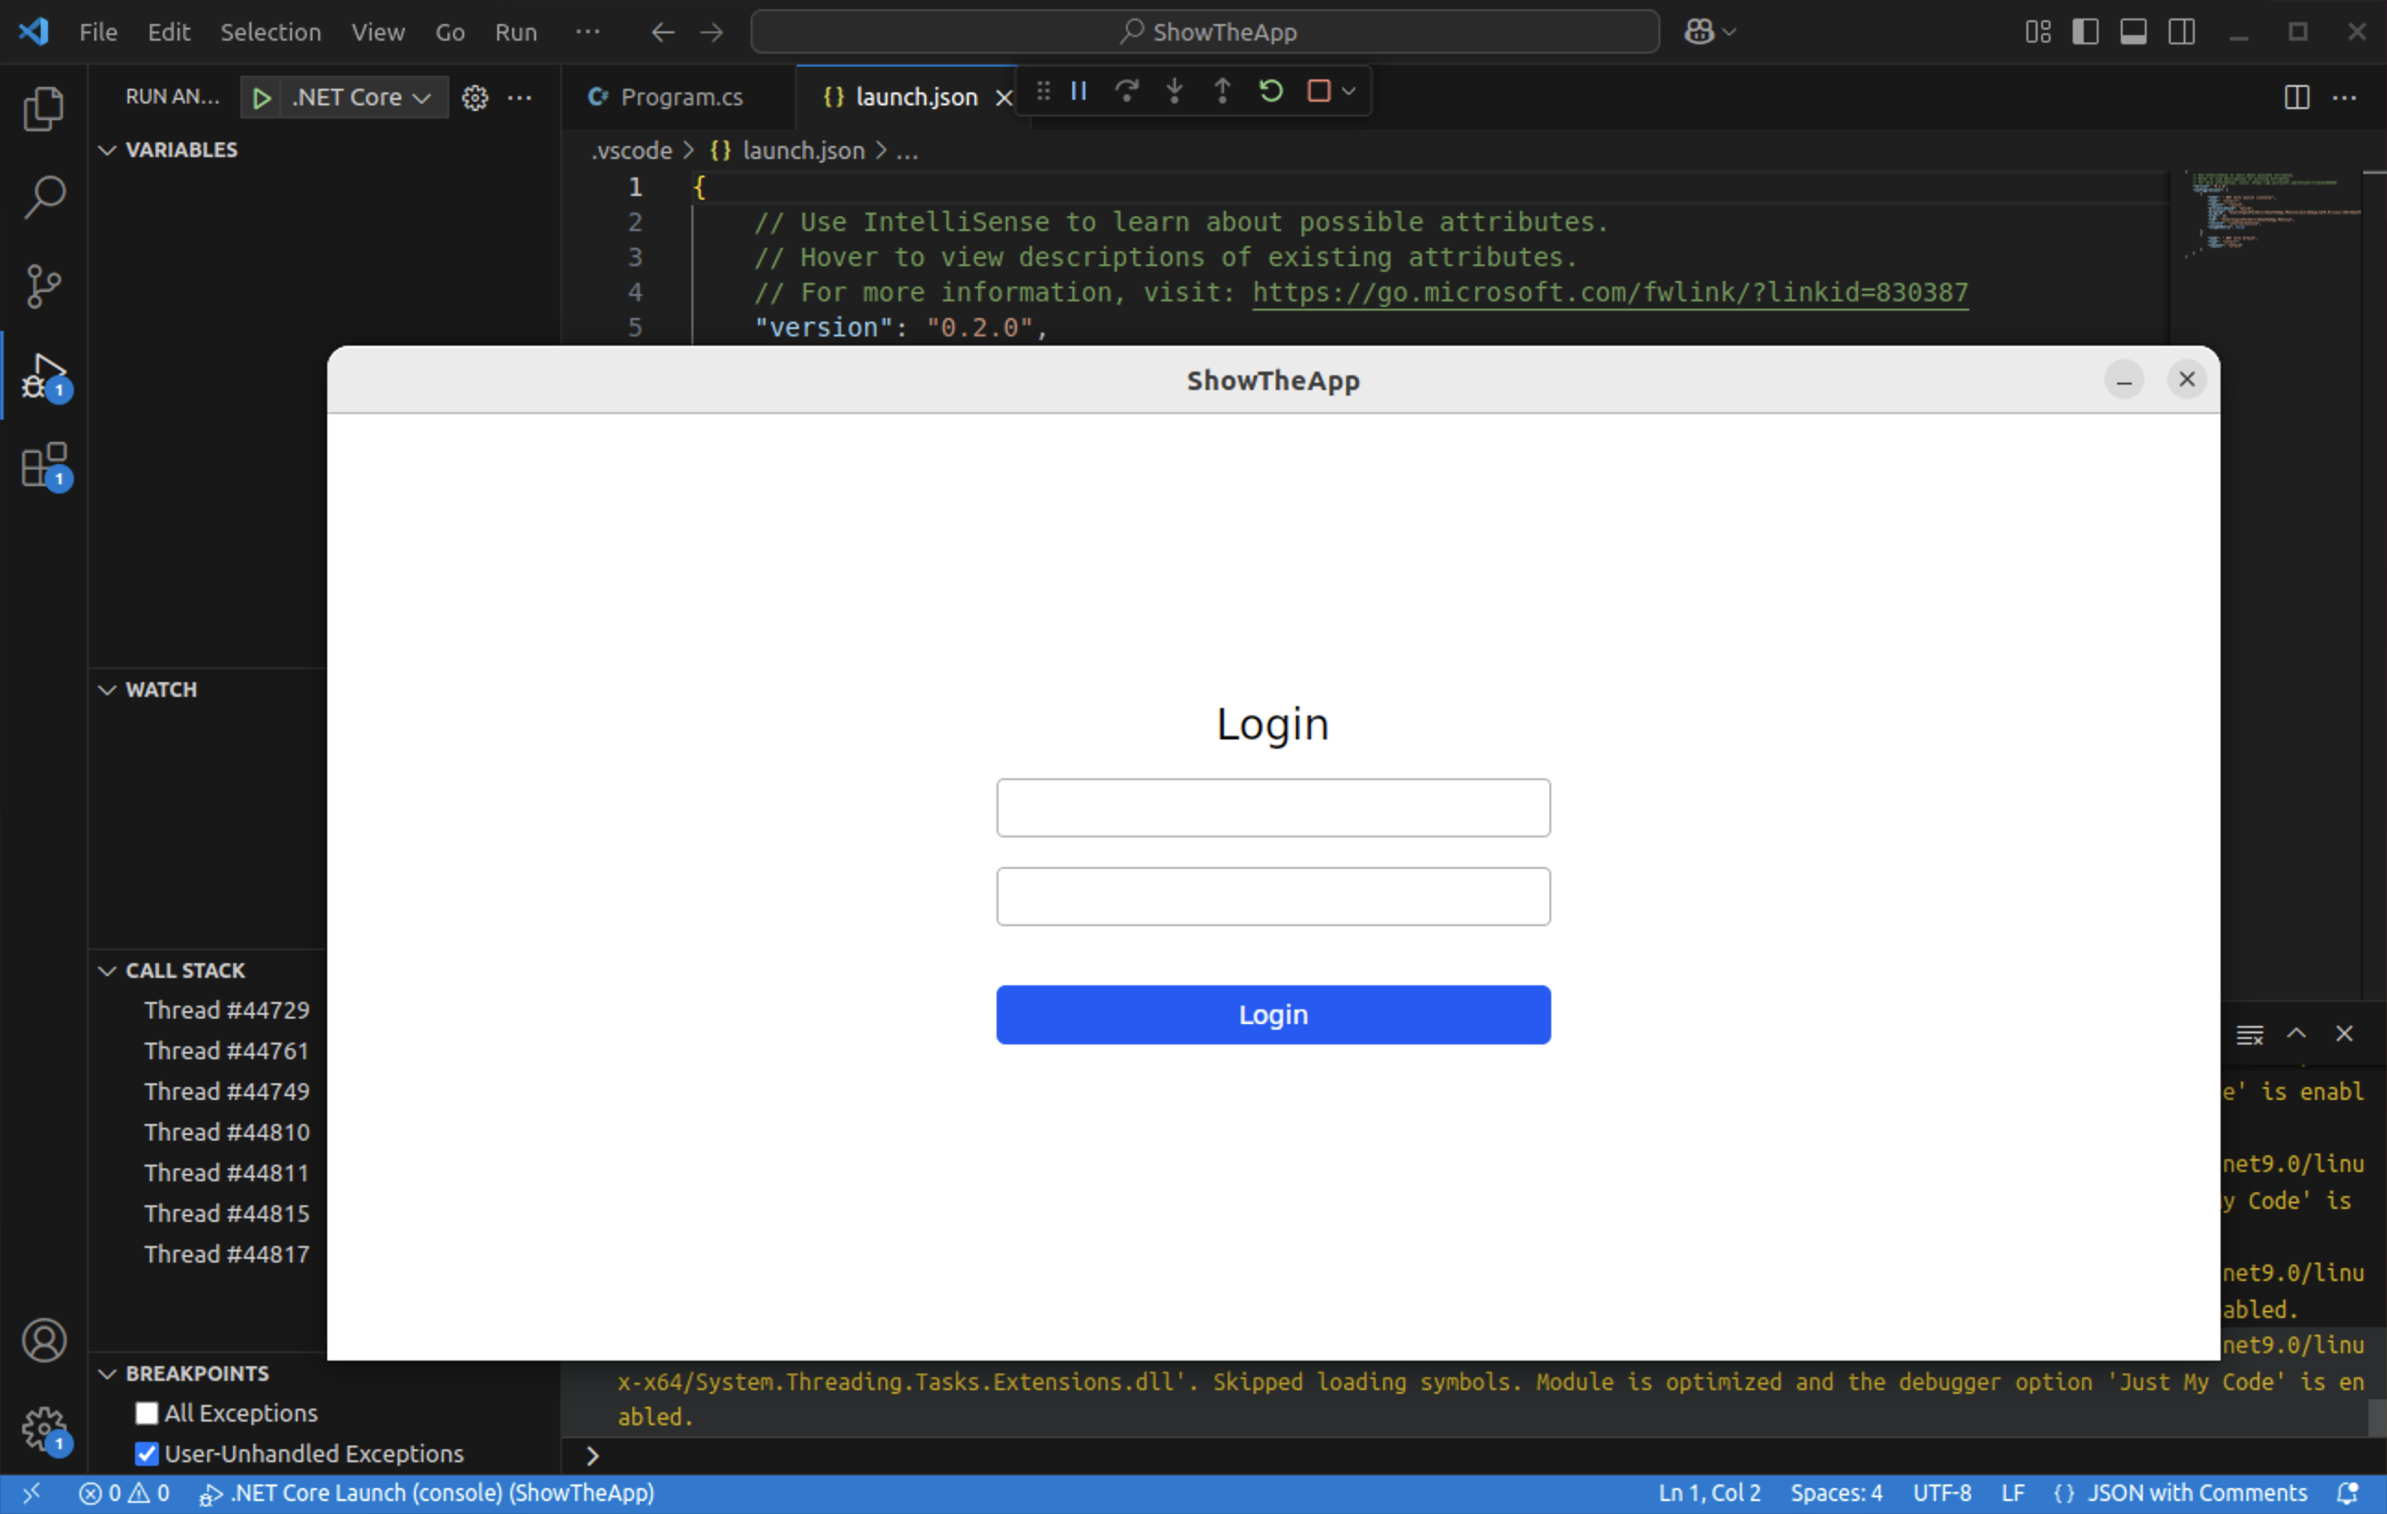Split the editor to the right
Screen dimensions: 2387x1514
point(2296,97)
